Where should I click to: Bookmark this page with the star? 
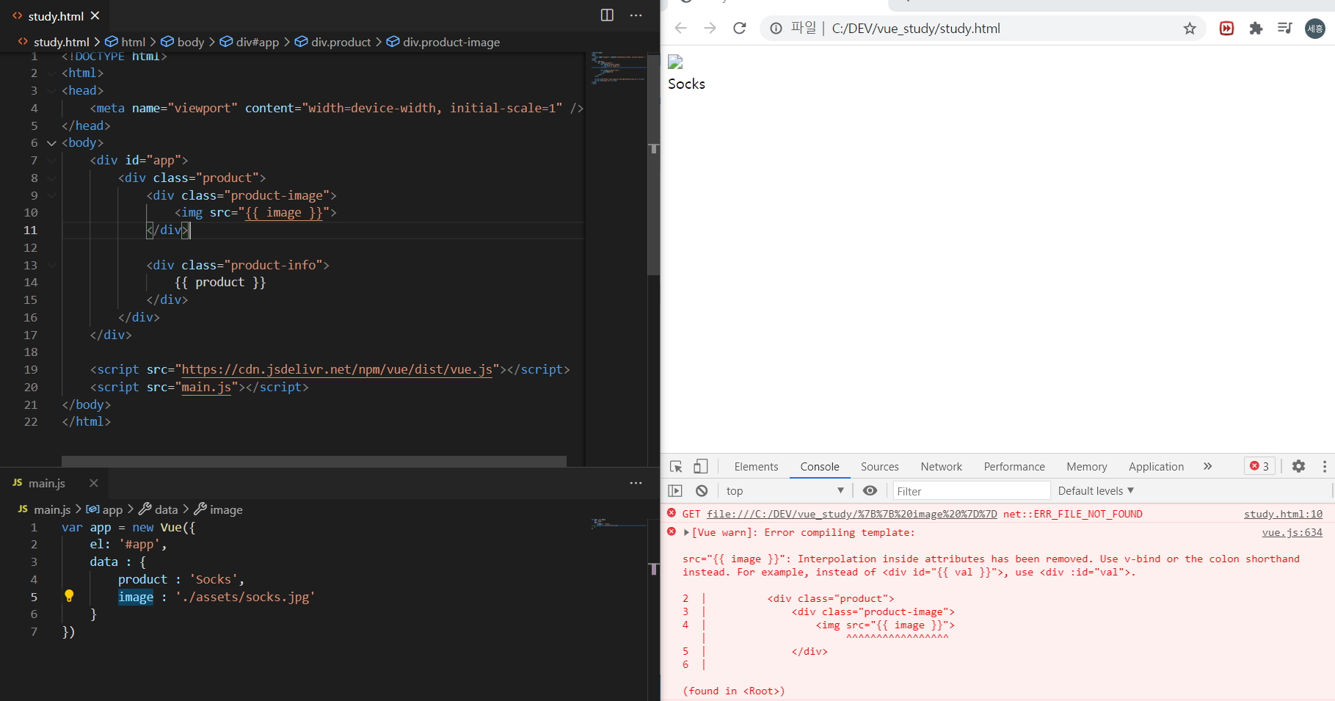click(1190, 29)
